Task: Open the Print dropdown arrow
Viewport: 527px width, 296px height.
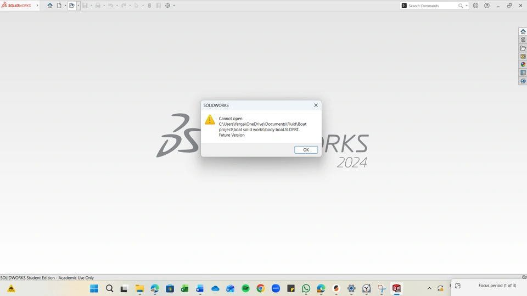Action: tap(104, 5)
